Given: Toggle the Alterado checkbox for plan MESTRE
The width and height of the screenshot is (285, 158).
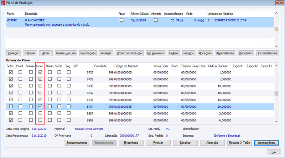Looking at the screenshot, I should [x=156, y=20].
